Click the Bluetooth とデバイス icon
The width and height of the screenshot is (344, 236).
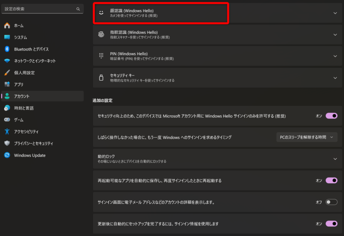pyautogui.click(x=7, y=49)
